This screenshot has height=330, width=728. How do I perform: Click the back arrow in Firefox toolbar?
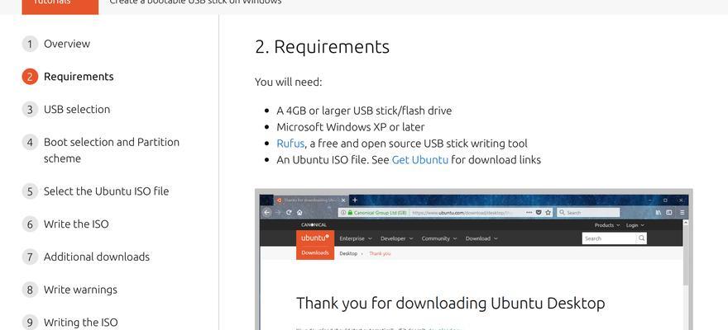pos(266,213)
